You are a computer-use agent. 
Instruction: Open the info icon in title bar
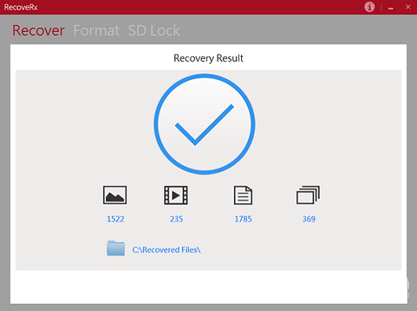(369, 7)
